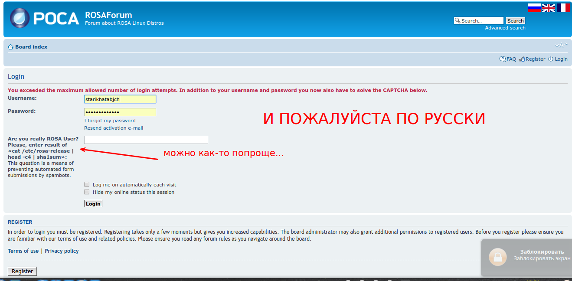Focus the Username field
Image resolution: width=572 pixels, height=281 pixels.
click(x=120, y=99)
